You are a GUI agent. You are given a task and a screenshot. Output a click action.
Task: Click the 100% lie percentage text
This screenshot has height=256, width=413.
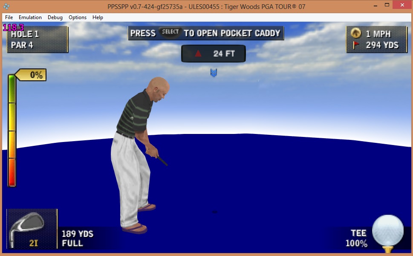pos(356,243)
